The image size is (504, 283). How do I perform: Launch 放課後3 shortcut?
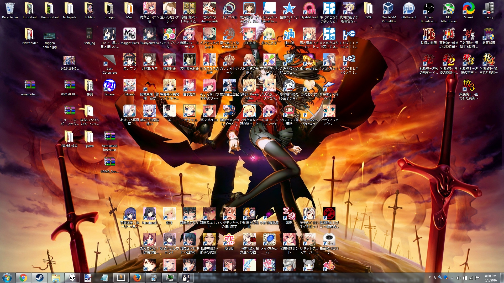point(469,89)
